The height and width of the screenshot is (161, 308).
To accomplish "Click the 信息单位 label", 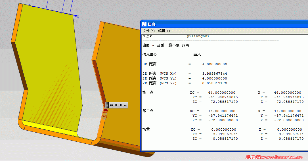I will tap(150, 55).
